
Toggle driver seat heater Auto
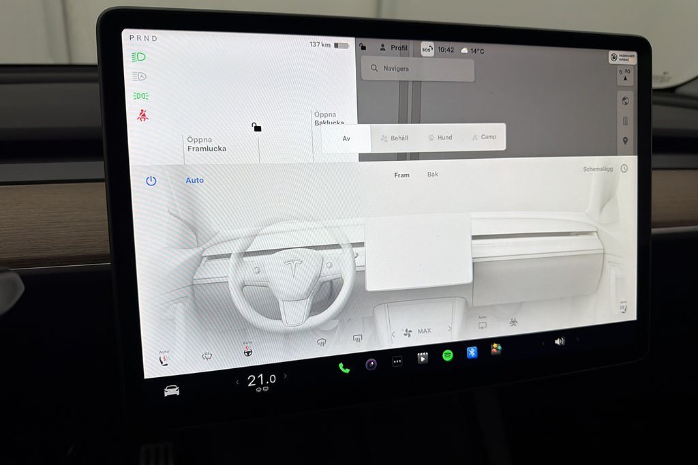click(x=164, y=359)
